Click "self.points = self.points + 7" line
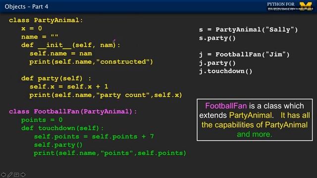This screenshot has width=317, height=178. [94, 136]
